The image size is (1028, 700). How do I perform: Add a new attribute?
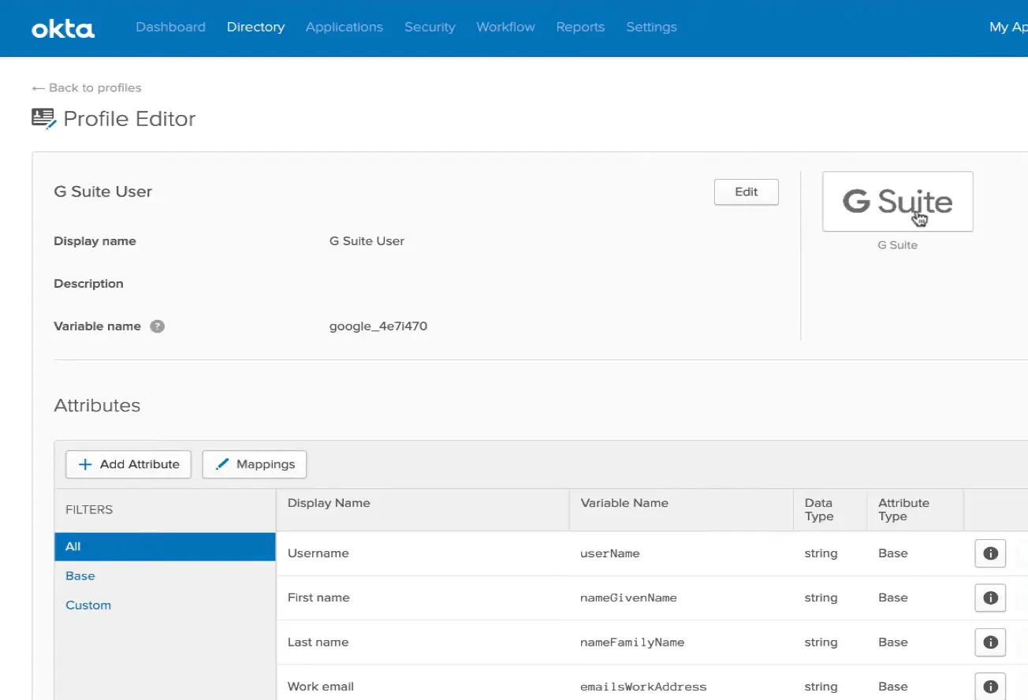[128, 464]
